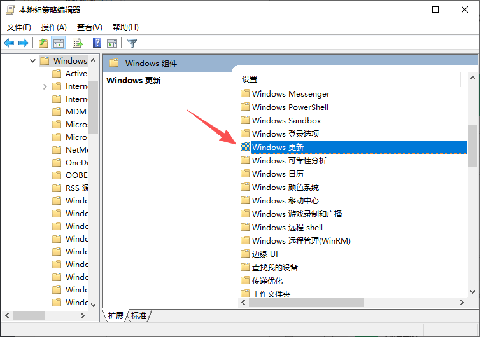Select Windows PowerShell folder row

[x=290, y=107]
